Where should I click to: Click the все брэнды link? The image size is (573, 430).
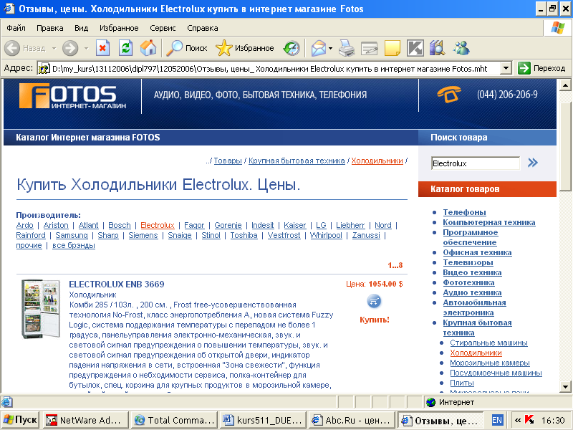click(74, 245)
